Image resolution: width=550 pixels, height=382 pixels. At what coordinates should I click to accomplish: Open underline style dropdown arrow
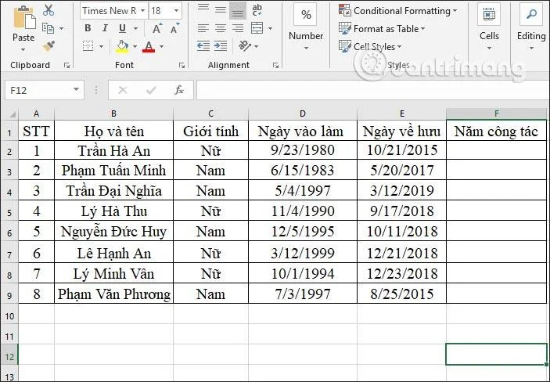click(135, 28)
